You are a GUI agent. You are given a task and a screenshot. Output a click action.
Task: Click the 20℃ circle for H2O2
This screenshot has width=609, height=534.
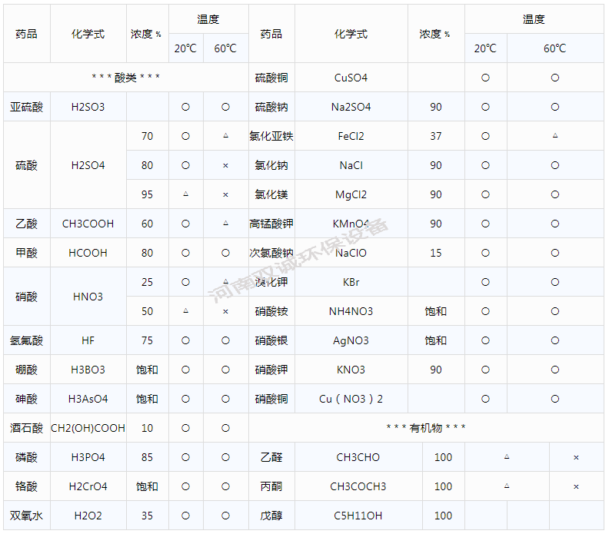coord(185,516)
